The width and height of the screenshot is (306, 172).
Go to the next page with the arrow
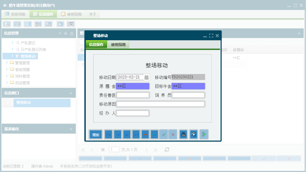tap(146, 149)
